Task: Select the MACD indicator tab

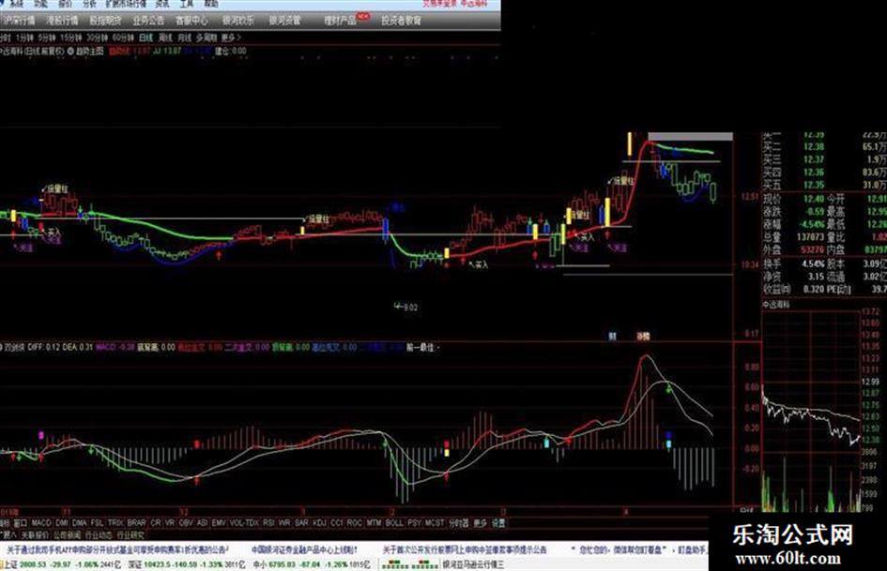Action: 41,523
